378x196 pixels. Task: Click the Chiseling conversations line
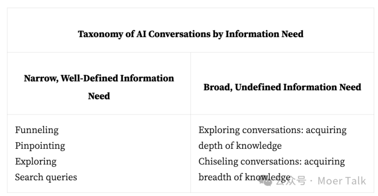[x=271, y=161]
